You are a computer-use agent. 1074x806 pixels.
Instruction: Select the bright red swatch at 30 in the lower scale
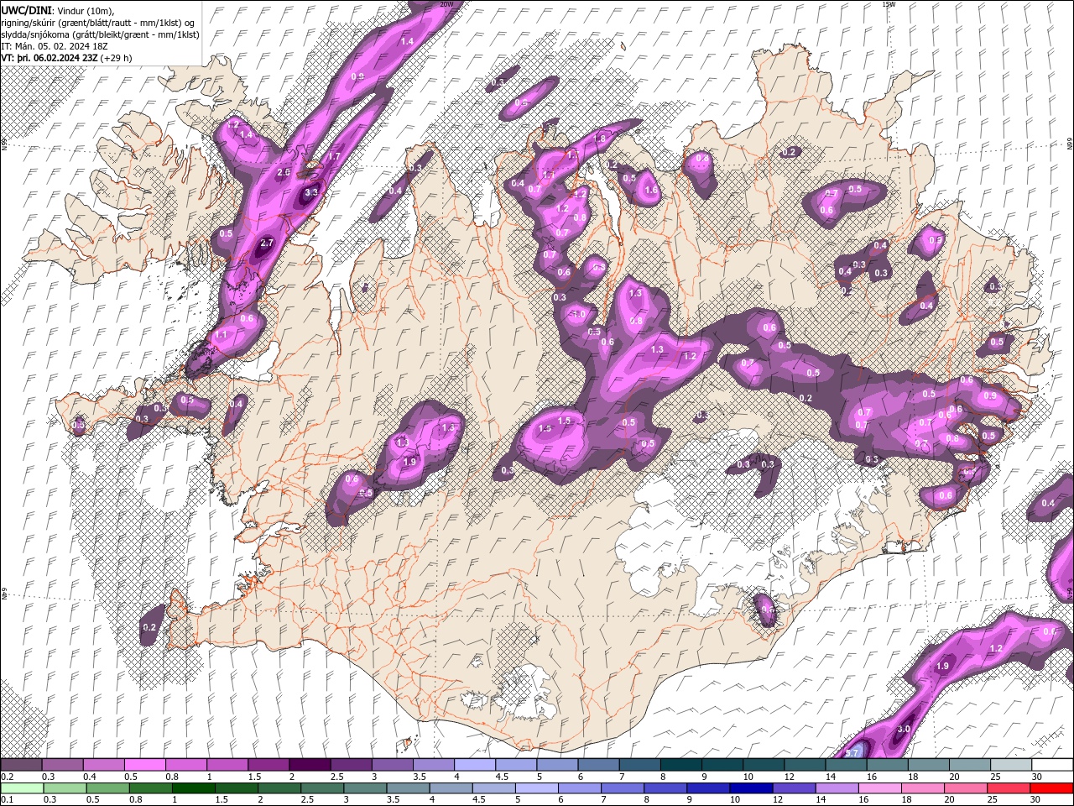(x=1051, y=788)
